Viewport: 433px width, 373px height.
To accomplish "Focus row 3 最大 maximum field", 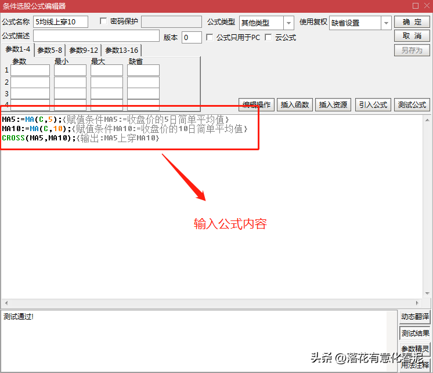I will click(107, 93).
